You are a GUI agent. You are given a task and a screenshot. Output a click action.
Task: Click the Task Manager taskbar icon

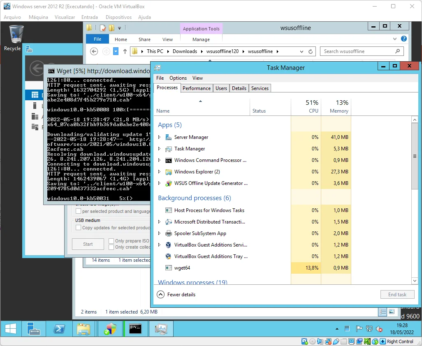[x=161, y=328]
